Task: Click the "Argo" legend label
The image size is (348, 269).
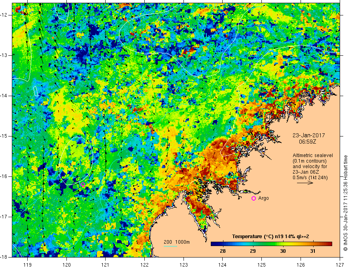Action: pos(263,198)
